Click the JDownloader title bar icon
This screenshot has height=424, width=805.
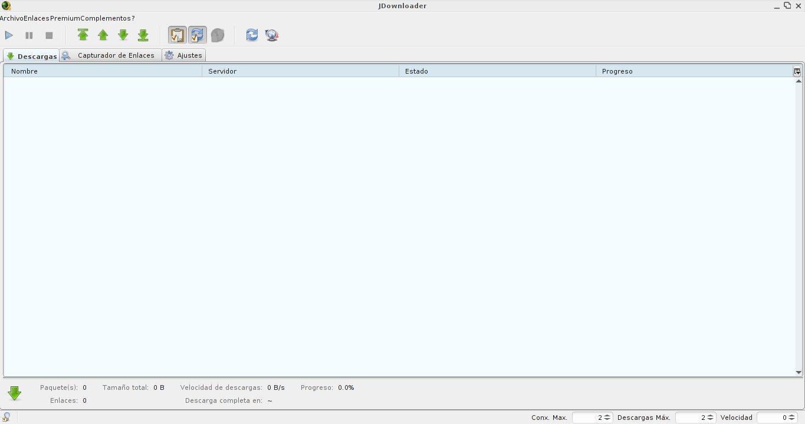pyautogui.click(x=6, y=6)
